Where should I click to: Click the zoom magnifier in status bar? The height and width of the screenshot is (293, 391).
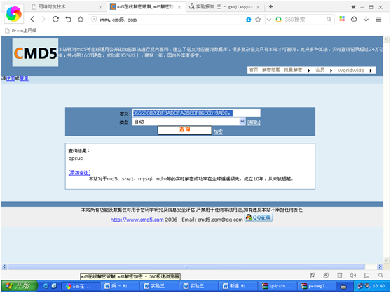click(380, 275)
